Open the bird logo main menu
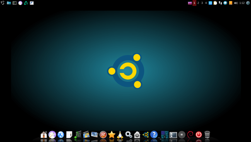Viewport: 251px width, 142px height. click(x=3, y=3)
